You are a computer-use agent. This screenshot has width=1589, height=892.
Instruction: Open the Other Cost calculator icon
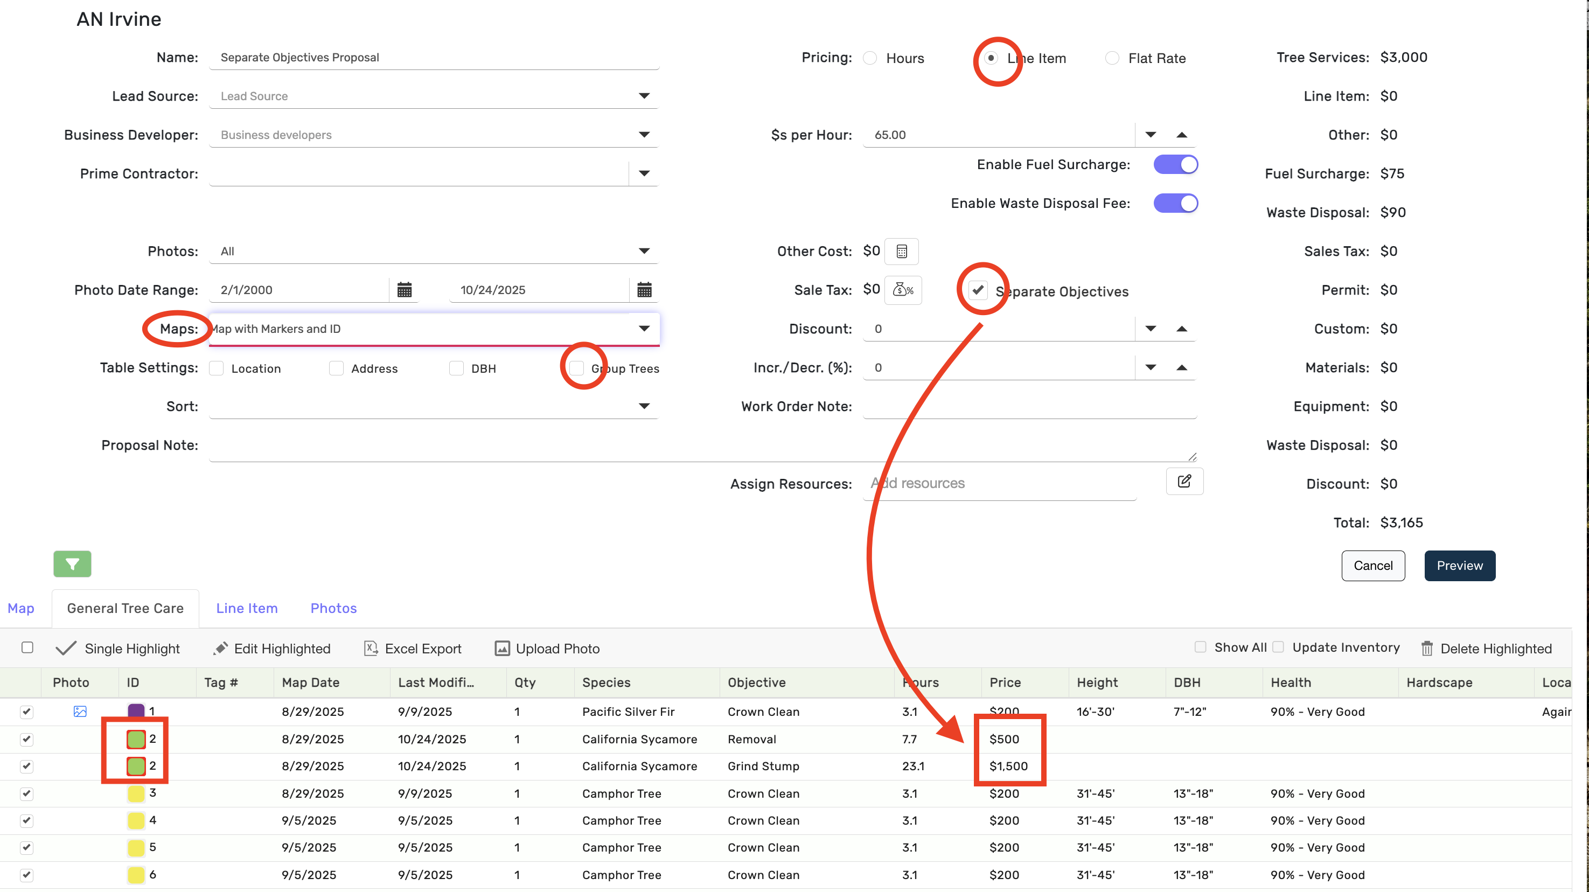point(901,252)
